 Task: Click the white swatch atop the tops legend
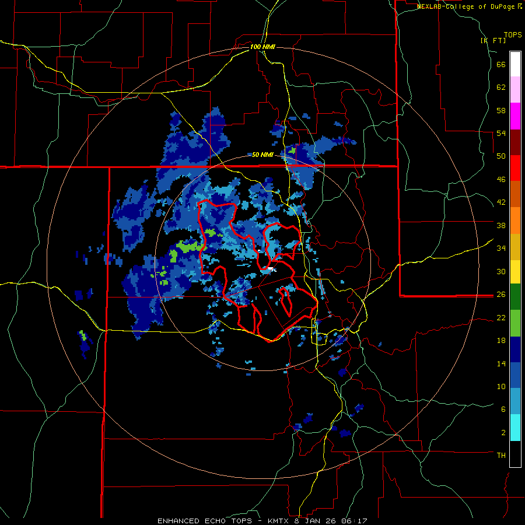pyautogui.click(x=515, y=64)
